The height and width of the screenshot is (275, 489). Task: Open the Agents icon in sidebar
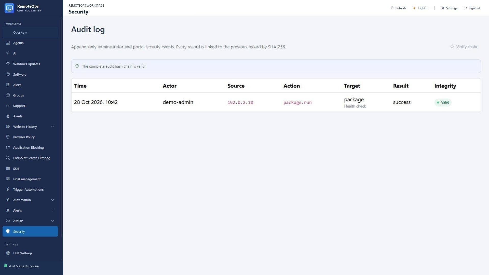[x=8, y=43]
